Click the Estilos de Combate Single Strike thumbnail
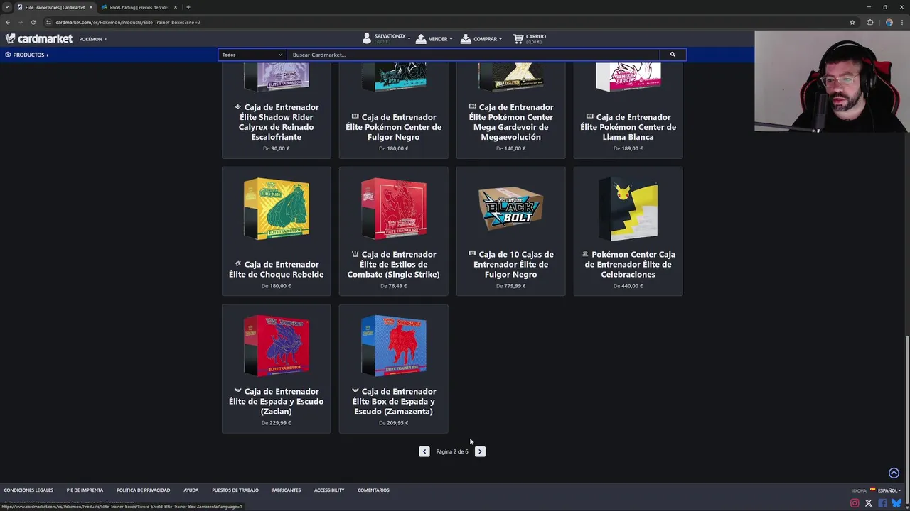 point(394,209)
